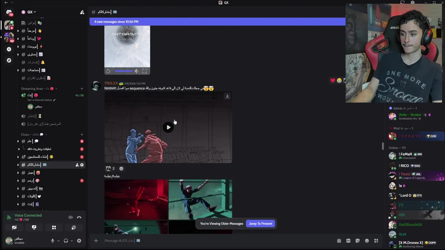The width and height of the screenshot is (445, 250).
Task: Open channel with pink broken-heart emoji
Action: [52, 39]
